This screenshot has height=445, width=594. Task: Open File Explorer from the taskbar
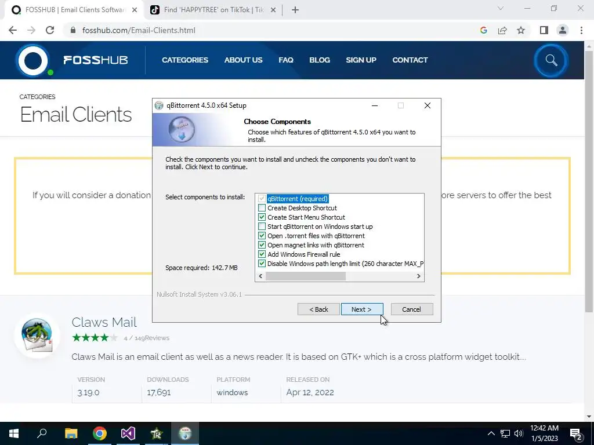tap(71, 433)
